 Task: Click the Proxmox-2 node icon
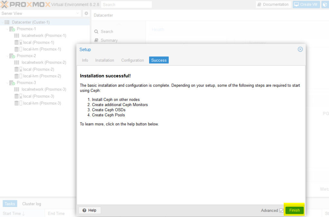[12, 56]
